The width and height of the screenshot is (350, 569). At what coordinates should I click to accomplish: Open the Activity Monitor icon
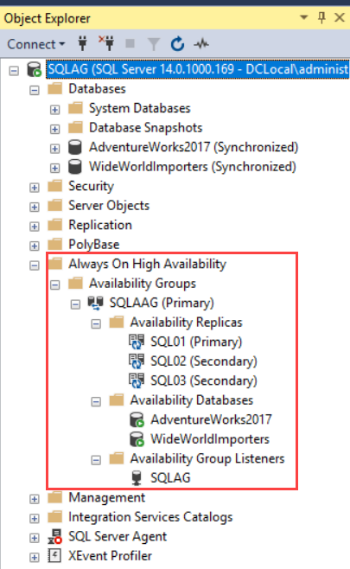(x=201, y=44)
